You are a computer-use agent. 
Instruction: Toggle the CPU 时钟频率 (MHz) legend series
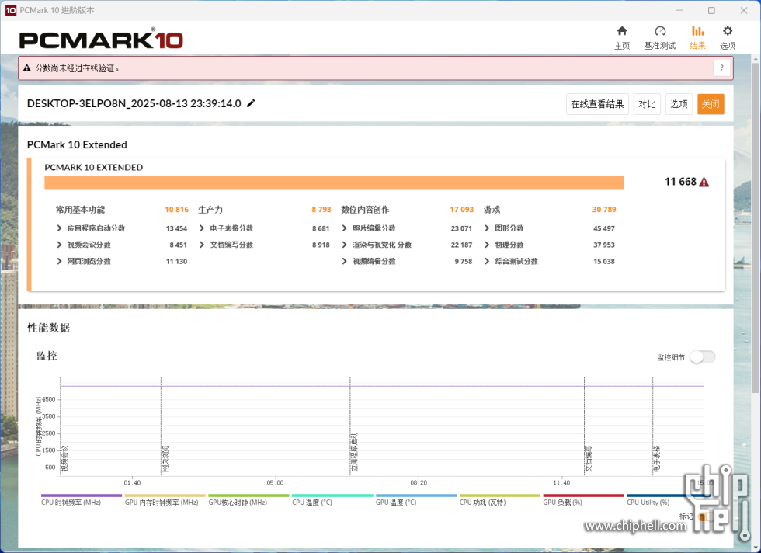click(x=81, y=500)
